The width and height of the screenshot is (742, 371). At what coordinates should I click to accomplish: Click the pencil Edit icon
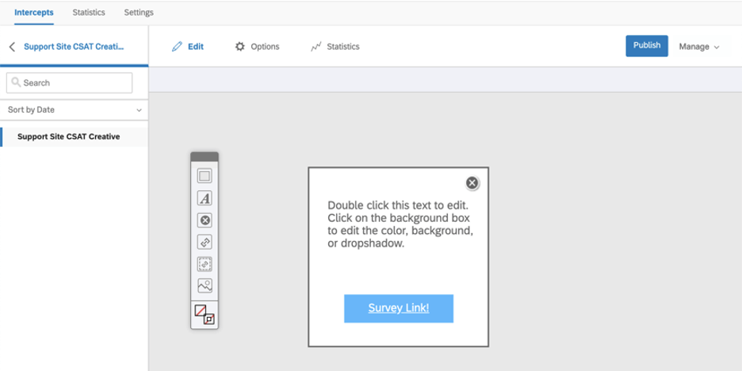tap(177, 46)
